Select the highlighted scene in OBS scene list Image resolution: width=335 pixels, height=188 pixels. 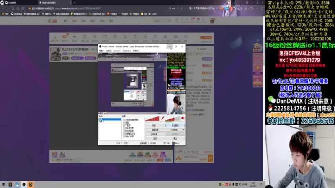click(110, 119)
